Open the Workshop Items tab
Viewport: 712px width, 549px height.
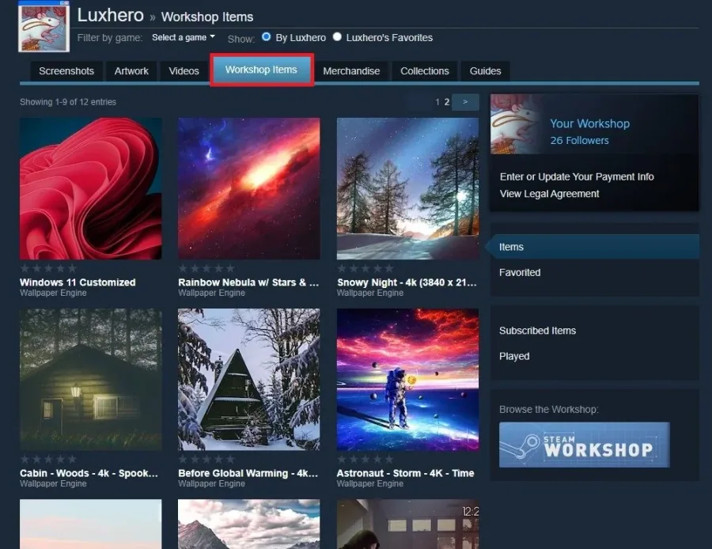261,70
